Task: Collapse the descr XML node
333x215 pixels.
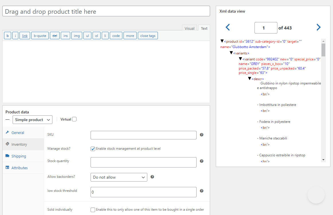Action: [x=250, y=78]
